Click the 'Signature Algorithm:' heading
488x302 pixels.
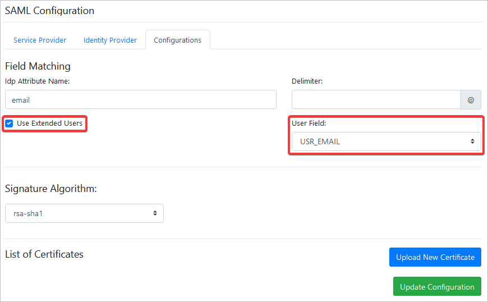click(51, 189)
